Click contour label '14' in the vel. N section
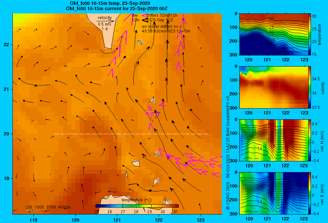Screen dimensions: 328x223 [x=259, y=149]
